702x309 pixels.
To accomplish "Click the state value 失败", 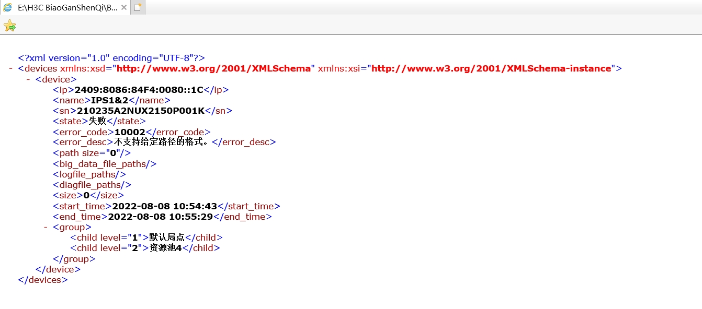I will point(97,121).
